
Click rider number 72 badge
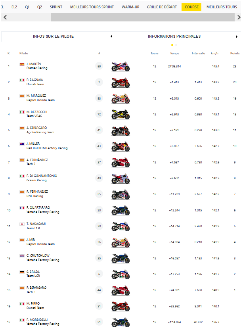point(99,114)
